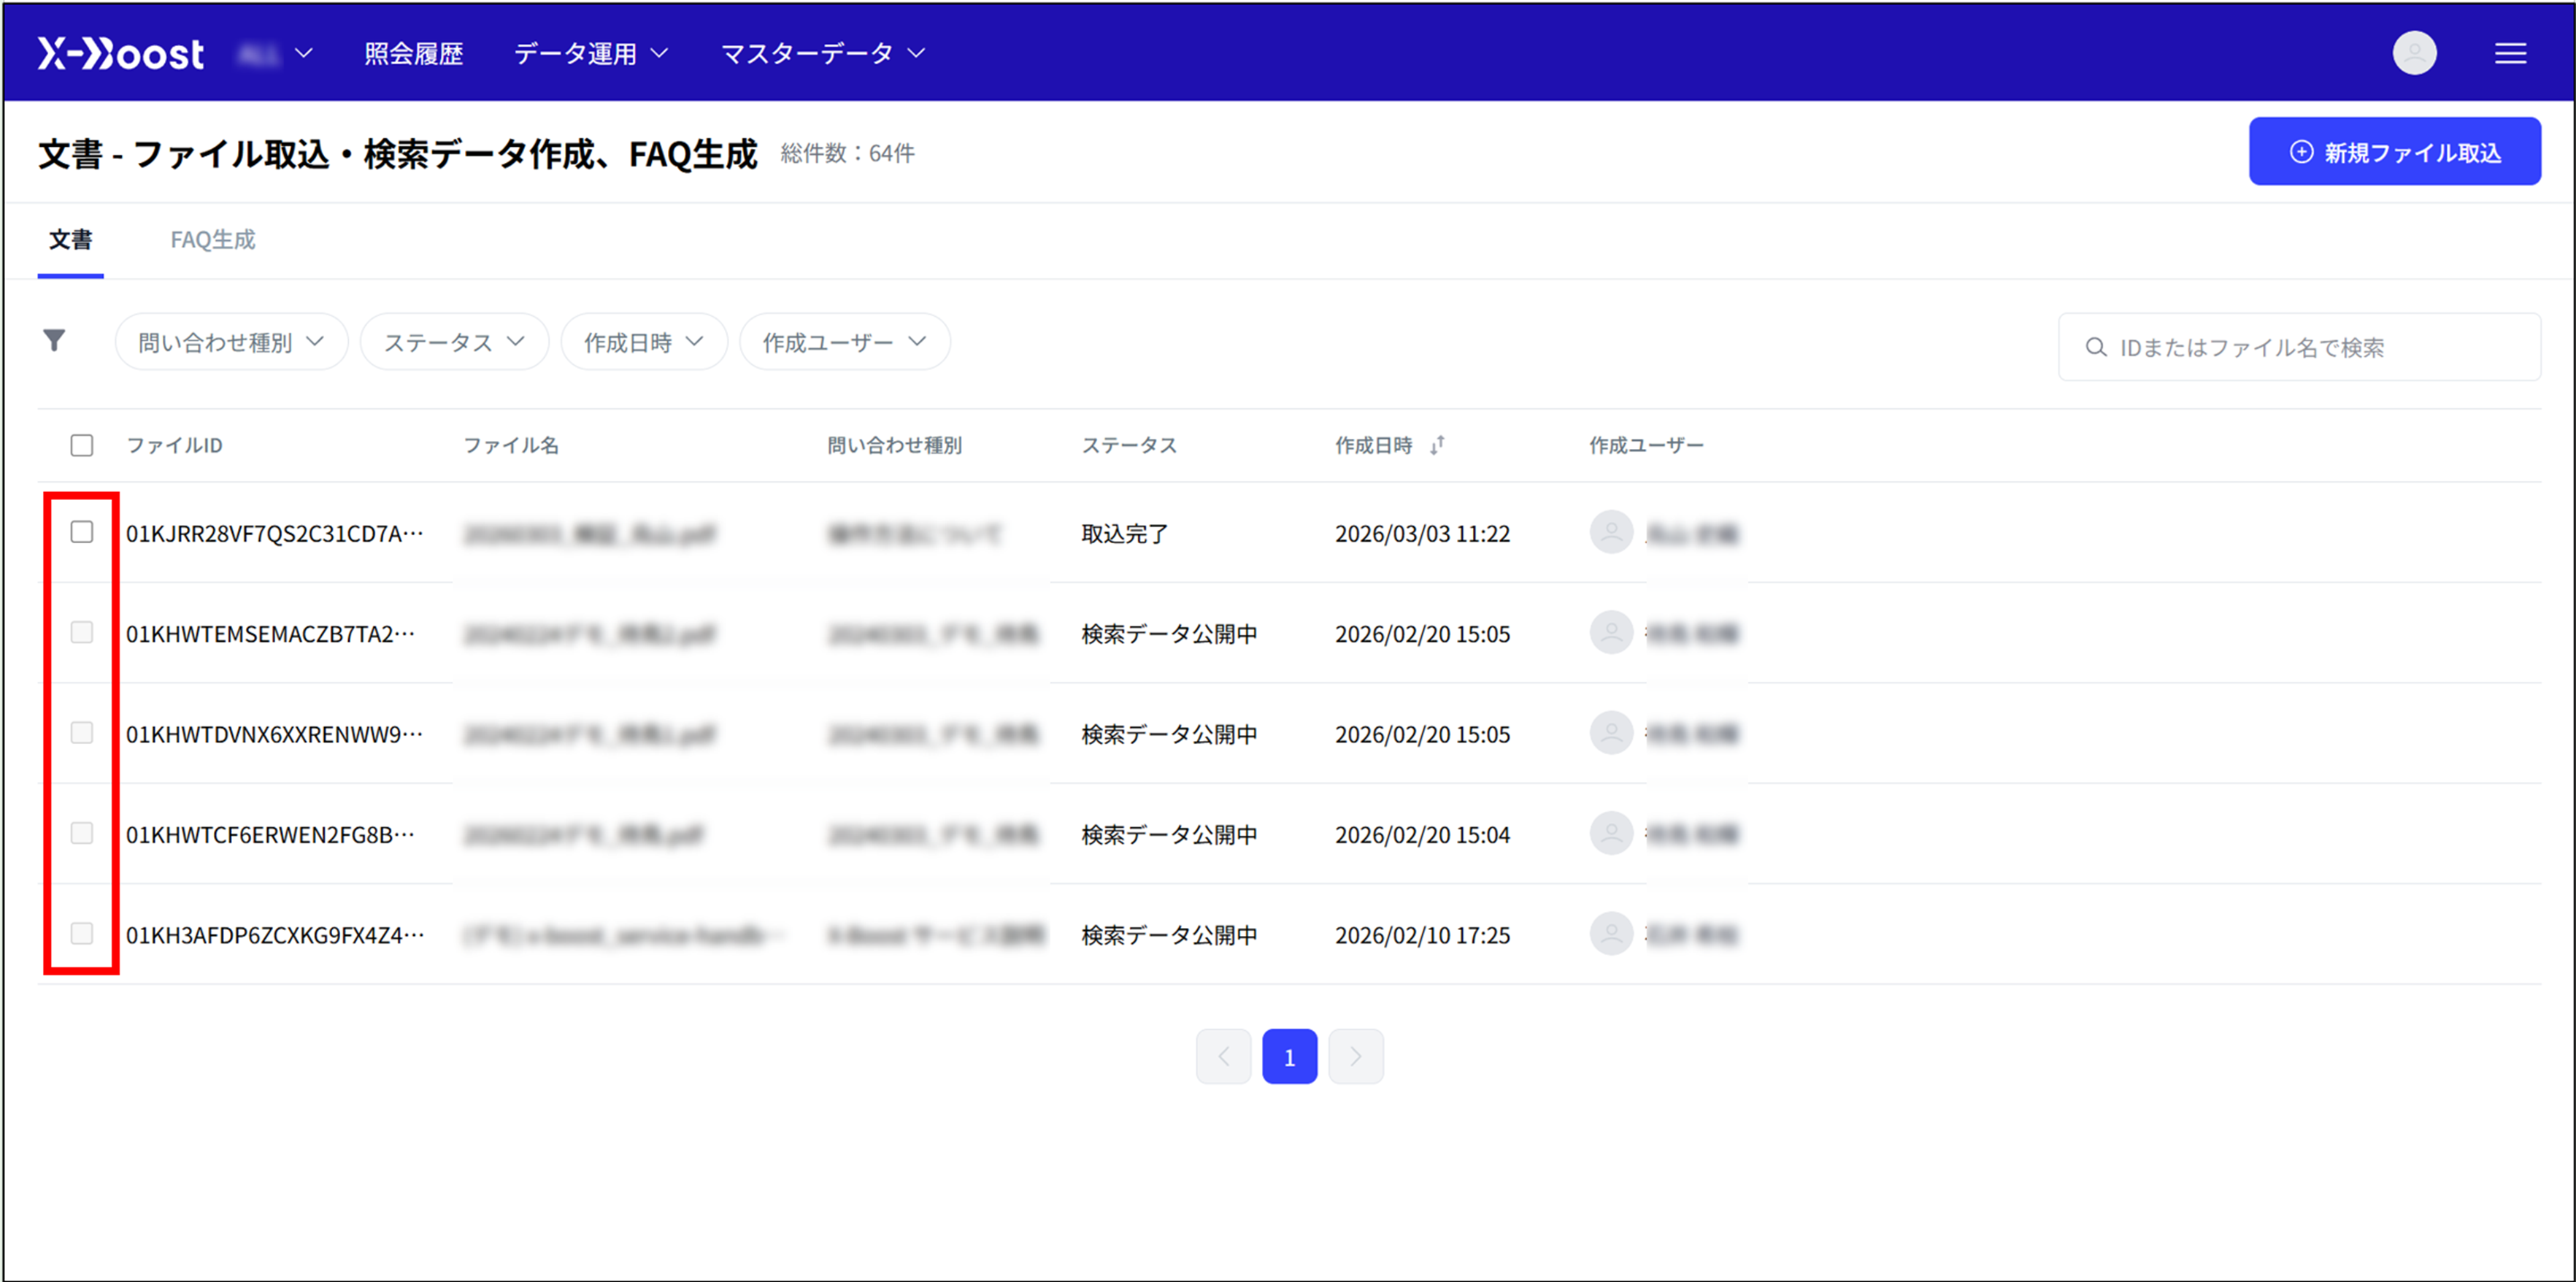Click the 新規ファイル取込 button
This screenshot has width=2576, height=1282.
tap(2394, 151)
